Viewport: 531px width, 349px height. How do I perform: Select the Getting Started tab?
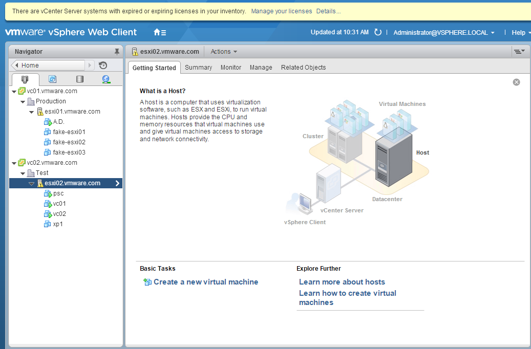click(154, 68)
